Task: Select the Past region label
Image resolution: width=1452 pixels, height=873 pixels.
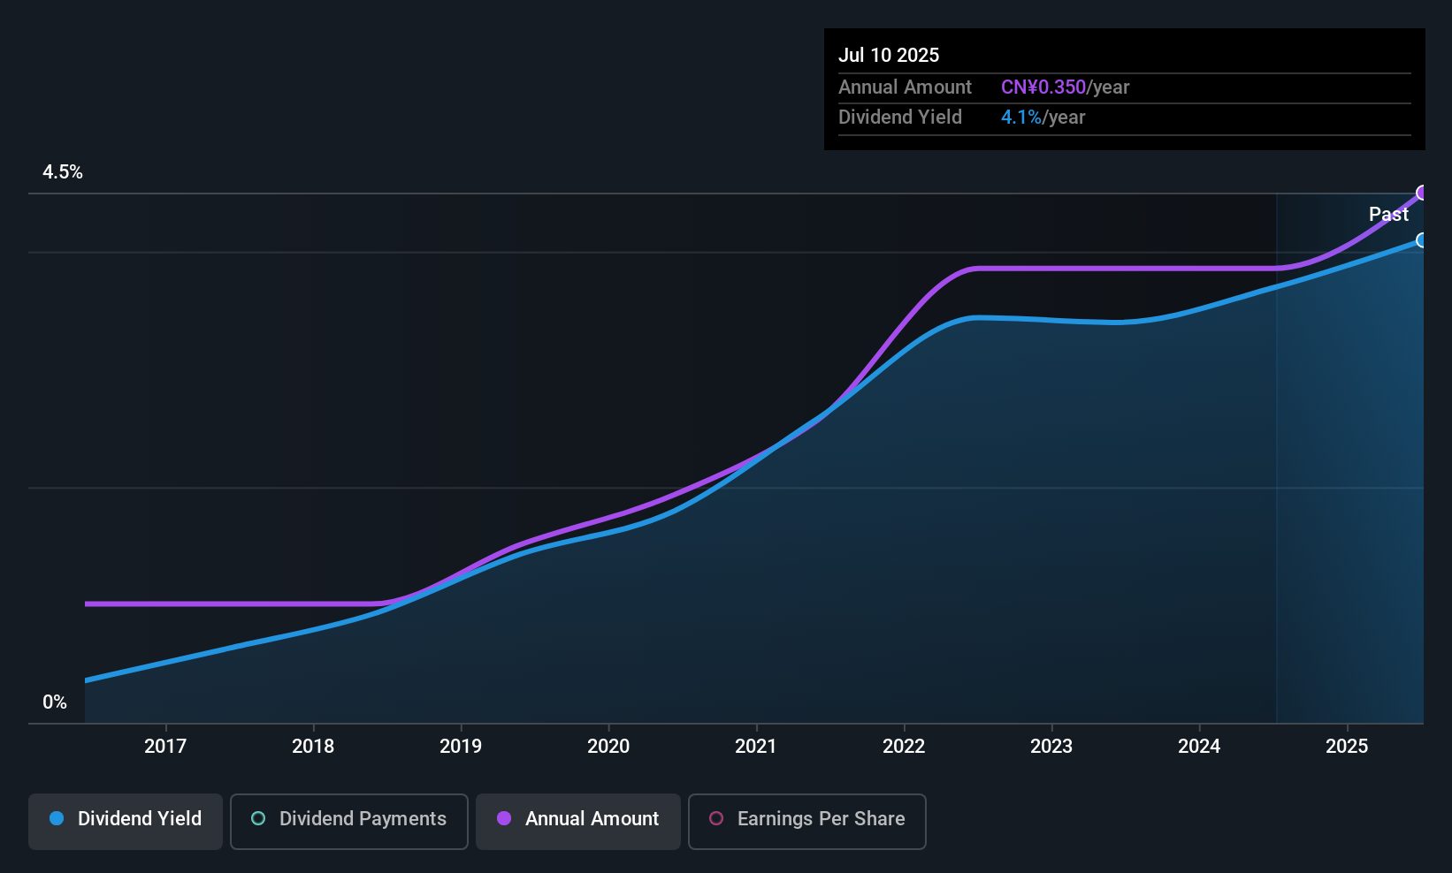Action: [x=1389, y=214]
